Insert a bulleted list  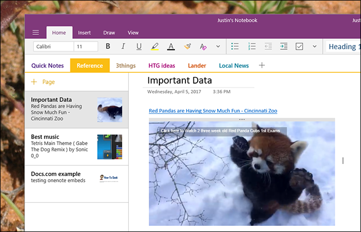(235, 47)
